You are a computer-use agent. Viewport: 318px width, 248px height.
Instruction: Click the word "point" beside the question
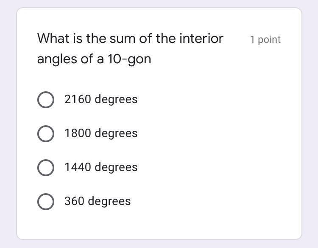(269, 39)
